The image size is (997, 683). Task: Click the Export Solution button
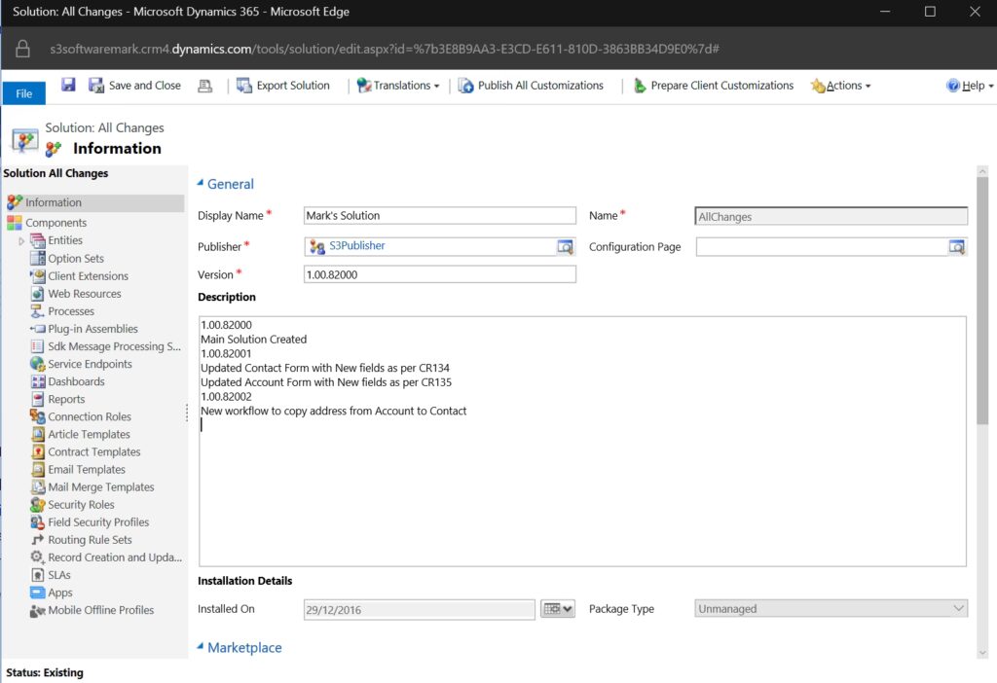tap(283, 86)
